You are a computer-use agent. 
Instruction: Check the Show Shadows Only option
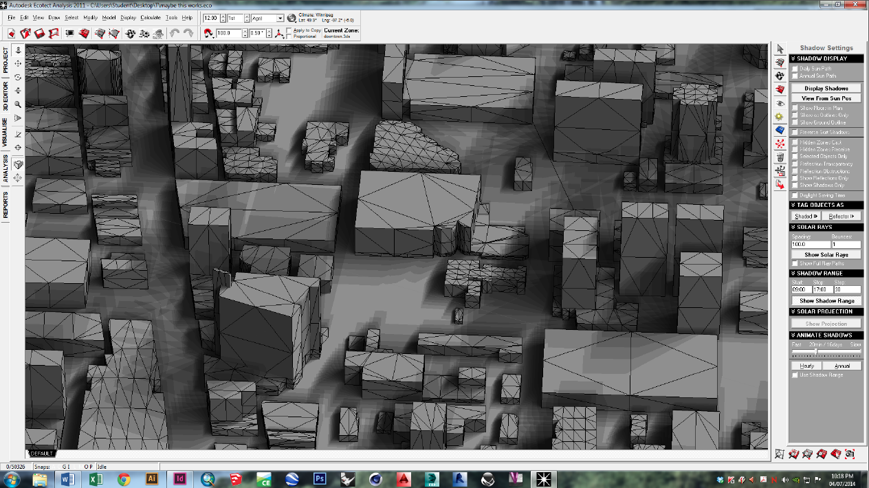pyautogui.click(x=795, y=185)
